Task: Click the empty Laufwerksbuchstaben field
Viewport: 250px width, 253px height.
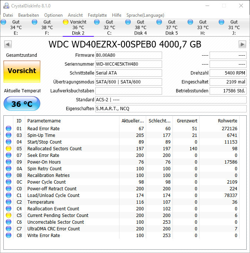Action: click(129, 91)
